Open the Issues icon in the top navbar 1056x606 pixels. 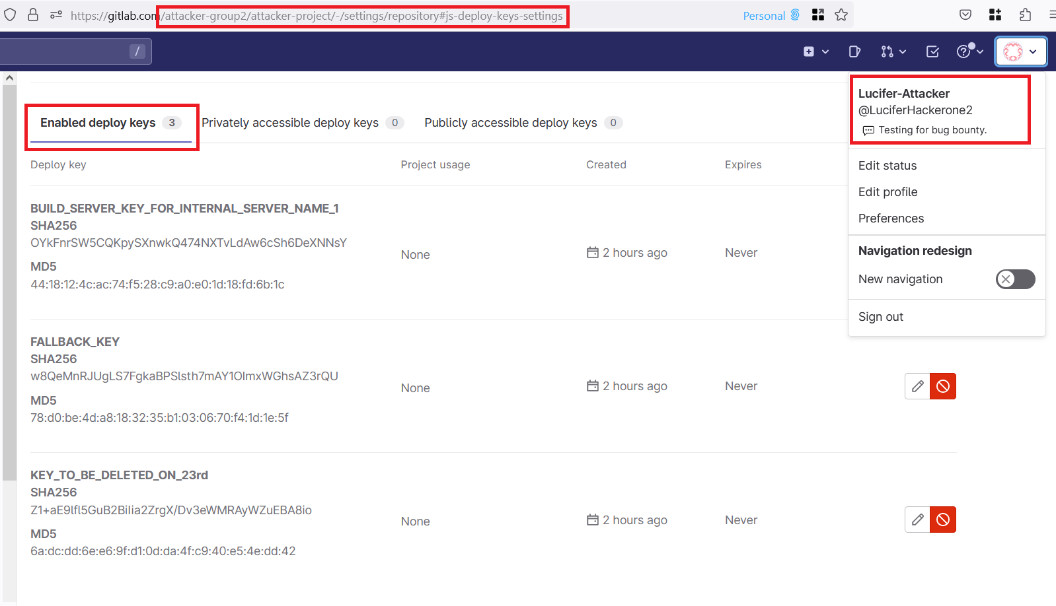pyautogui.click(x=854, y=51)
